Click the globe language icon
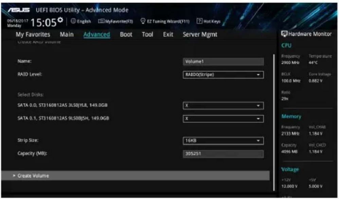The height and width of the screenshot is (199, 339). point(73,21)
